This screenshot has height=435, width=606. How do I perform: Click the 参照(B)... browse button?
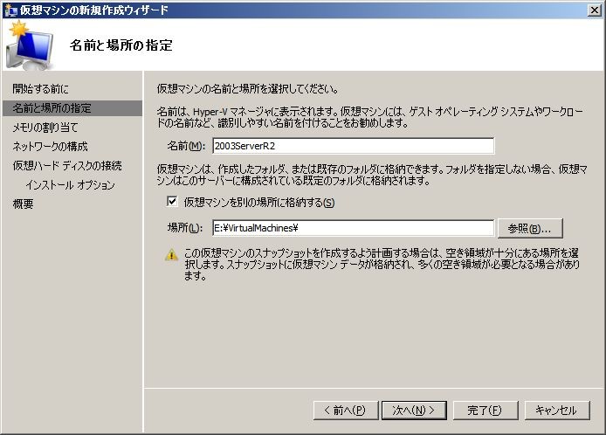coord(530,228)
